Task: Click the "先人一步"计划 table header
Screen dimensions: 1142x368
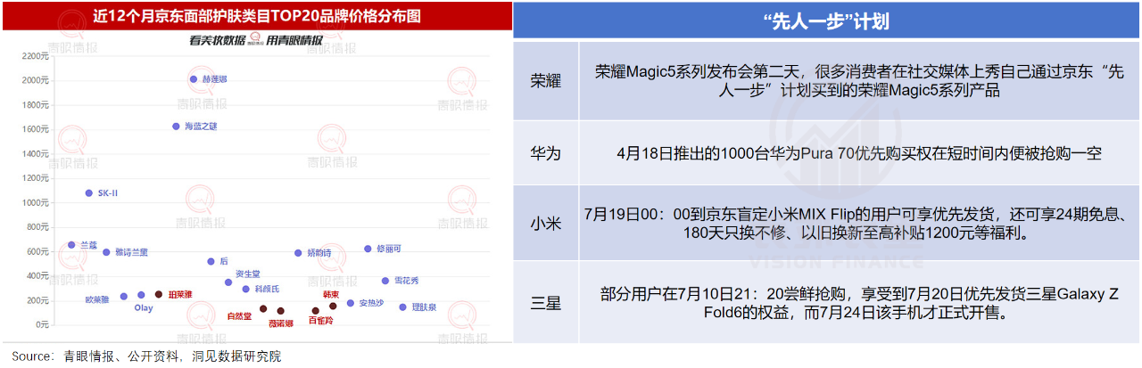Action: coord(827,20)
